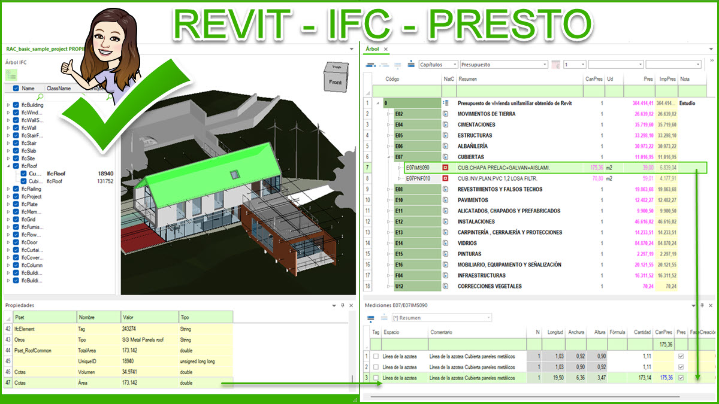
Task: Click the first toolbar icon in Mediciones panel
Action: pyautogui.click(x=370, y=318)
